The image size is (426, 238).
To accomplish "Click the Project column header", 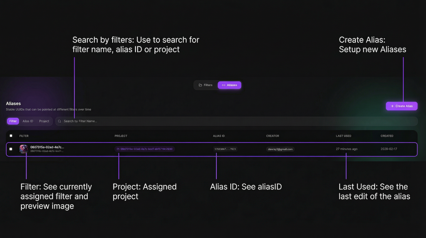I will (x=121, y=136).
